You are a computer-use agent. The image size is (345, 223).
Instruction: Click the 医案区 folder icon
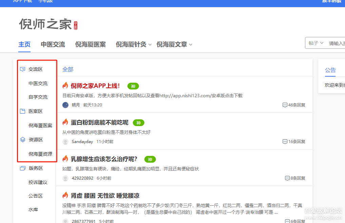[23, 111]
